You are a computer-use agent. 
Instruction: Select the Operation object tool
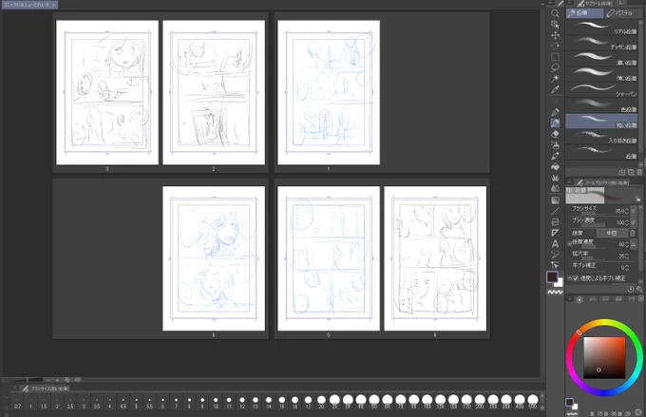(555, 25)
